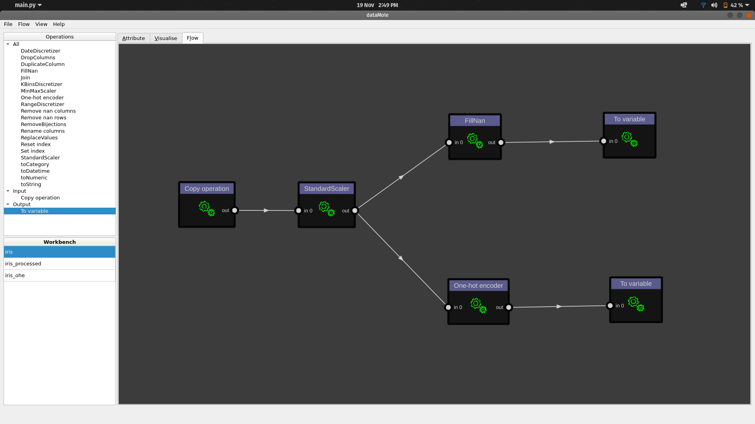Collapse the All operations tree group

(8, 44)
